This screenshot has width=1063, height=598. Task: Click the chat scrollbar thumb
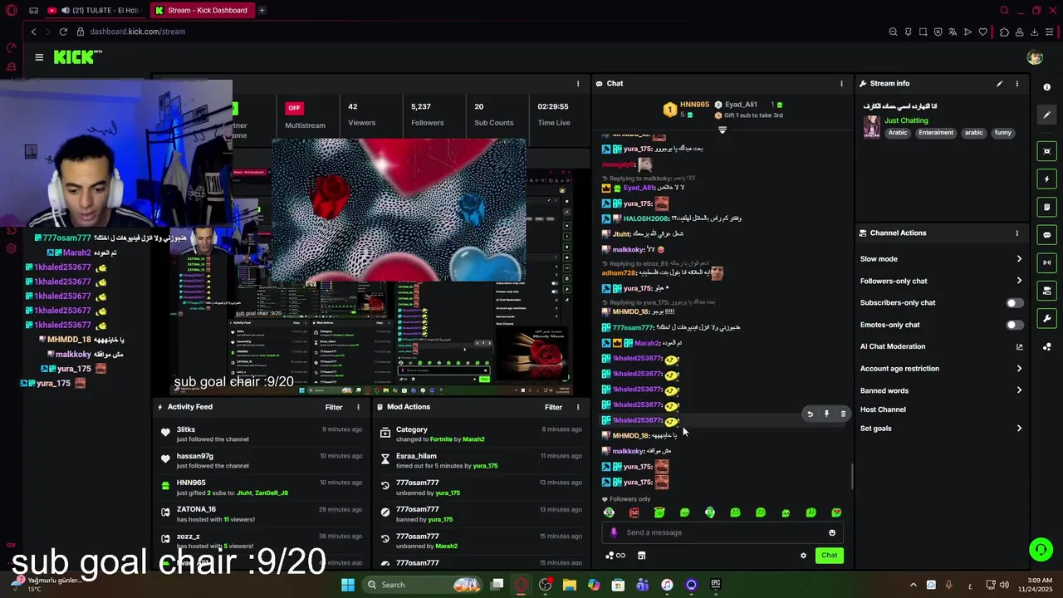[852, 476]
